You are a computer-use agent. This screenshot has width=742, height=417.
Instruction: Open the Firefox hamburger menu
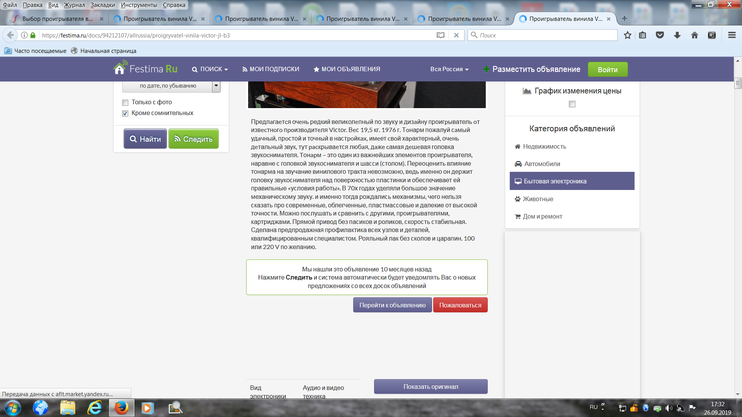pos(732,35)
